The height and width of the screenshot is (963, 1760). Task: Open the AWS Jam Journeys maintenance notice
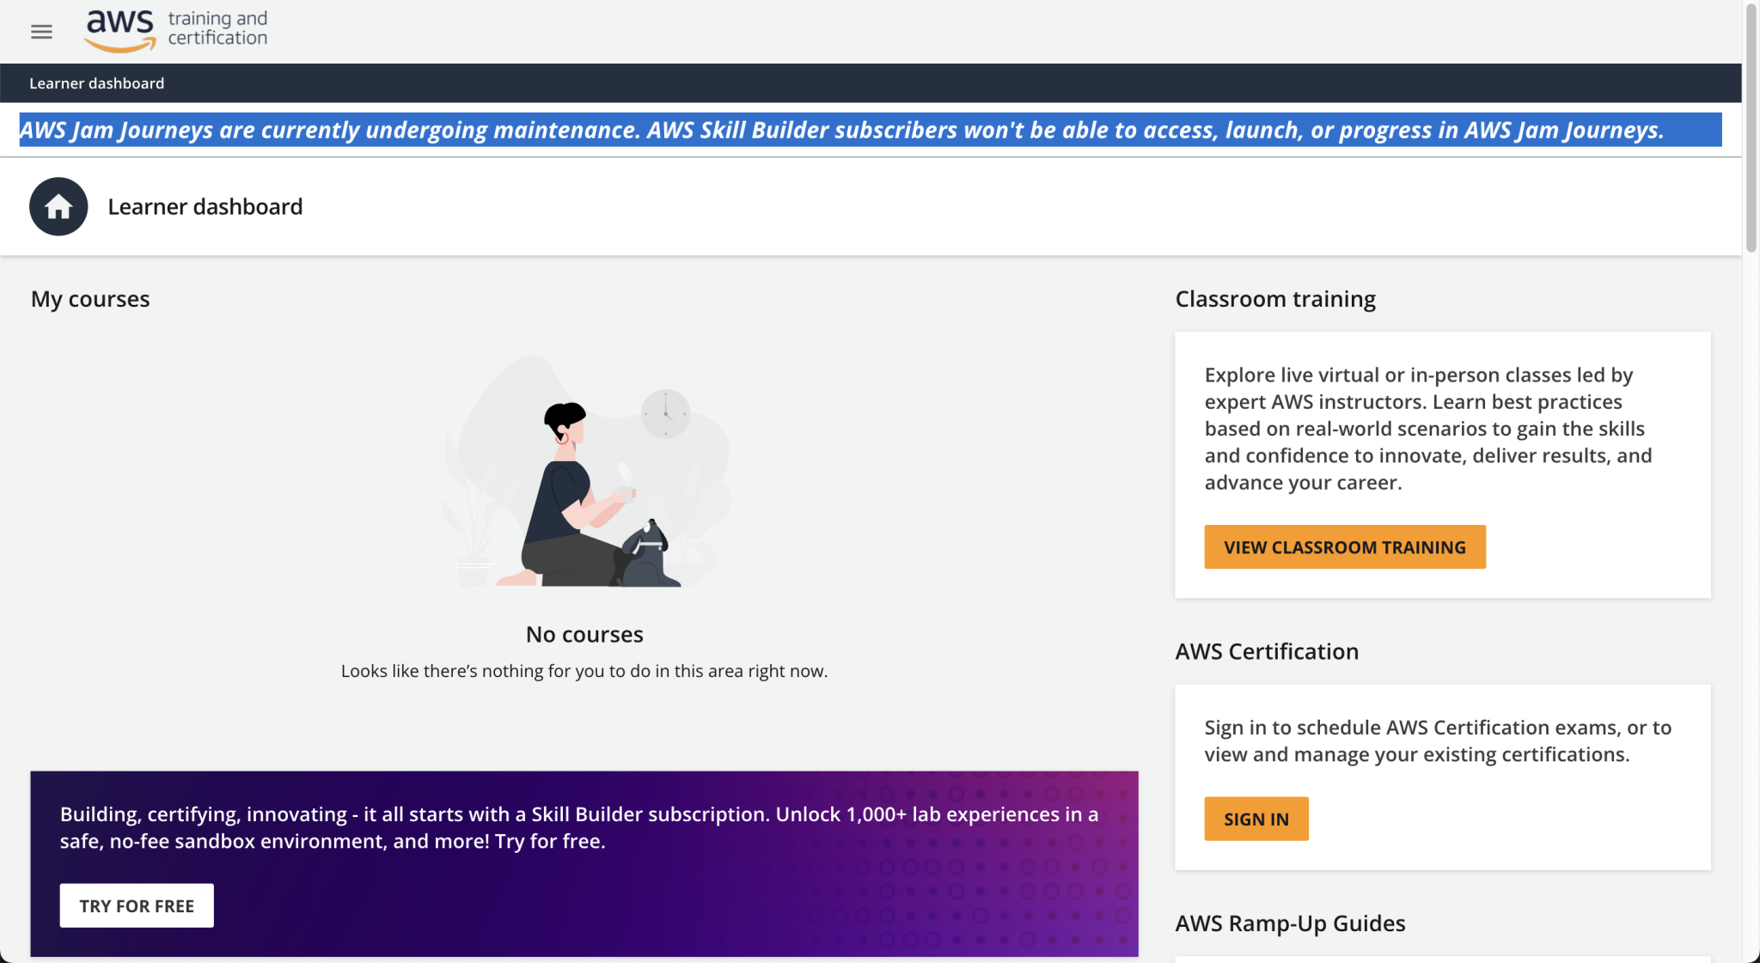(870, 131)
